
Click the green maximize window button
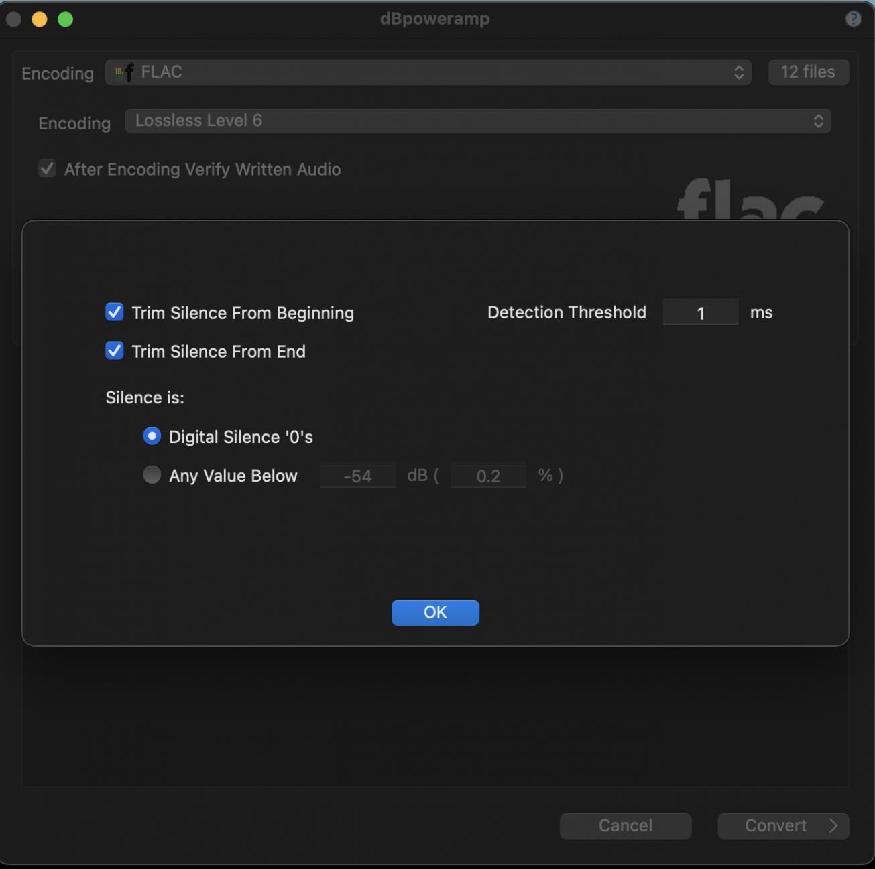point(65,19)
